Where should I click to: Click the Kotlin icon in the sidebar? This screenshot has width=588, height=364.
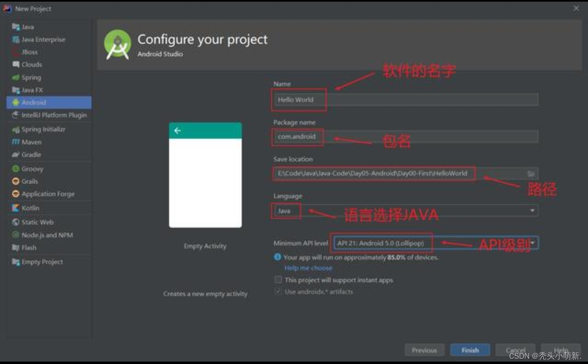16,208
